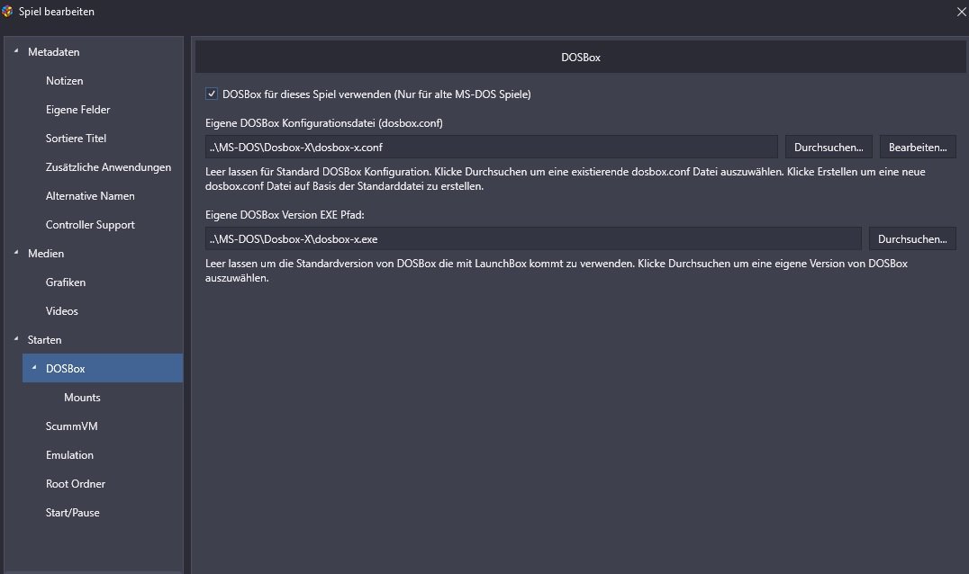The image size is (969, 574).
Task: Select the Starten category
Action: 44,340
